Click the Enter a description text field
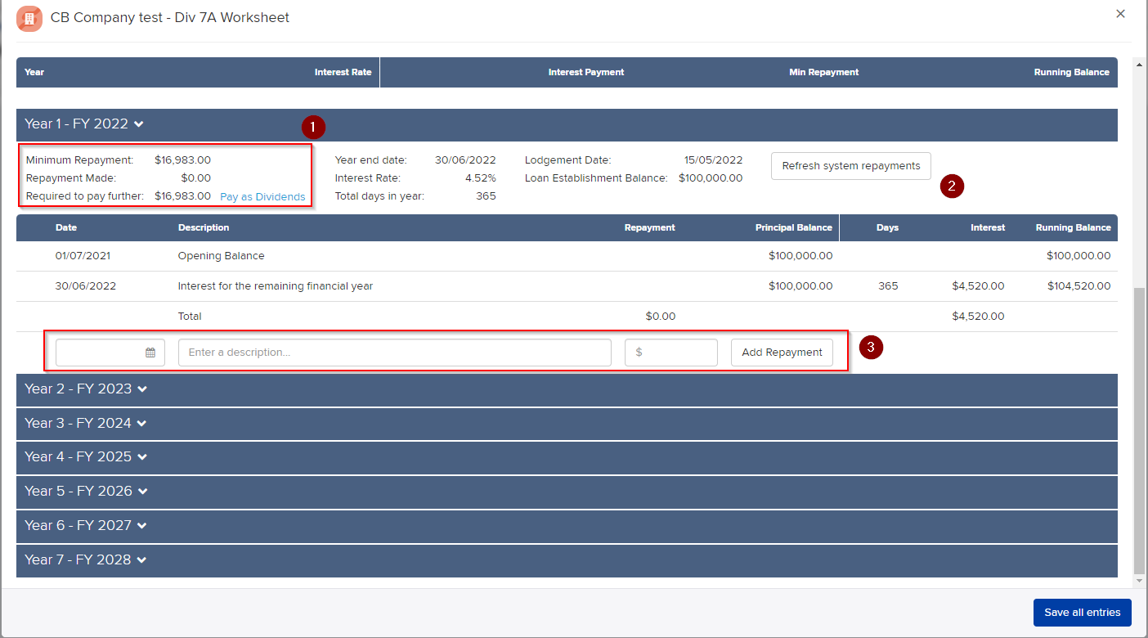This screenshot has width=1148, height=638. tap(394, 353)
